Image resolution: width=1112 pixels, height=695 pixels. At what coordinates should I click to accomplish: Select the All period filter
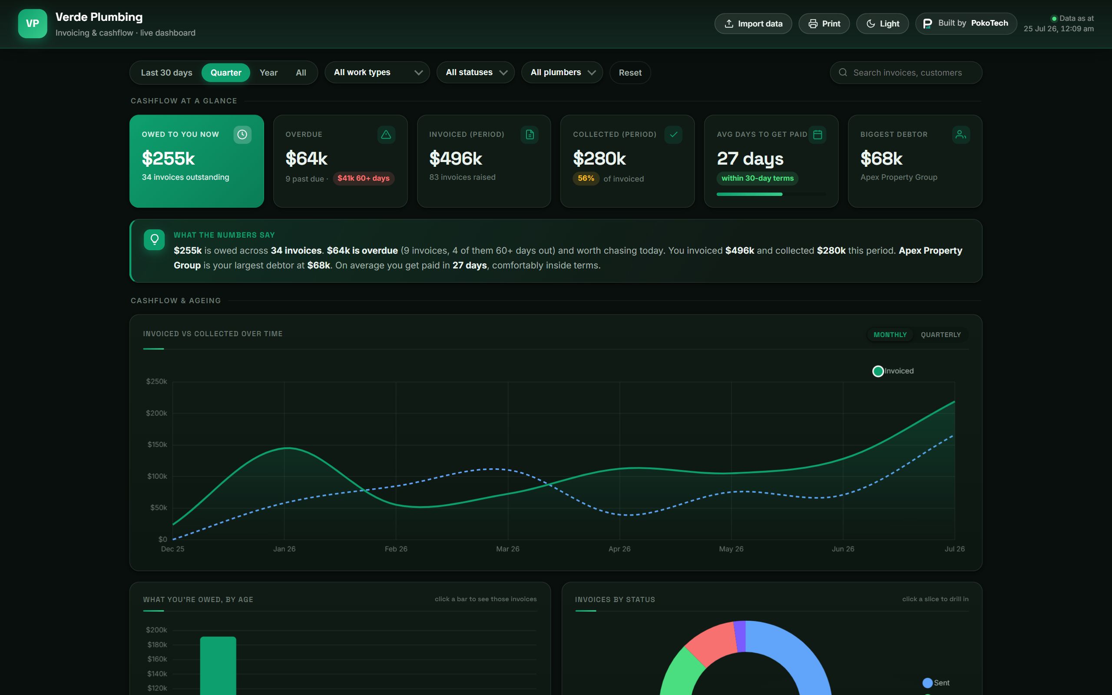coord(301,73)
